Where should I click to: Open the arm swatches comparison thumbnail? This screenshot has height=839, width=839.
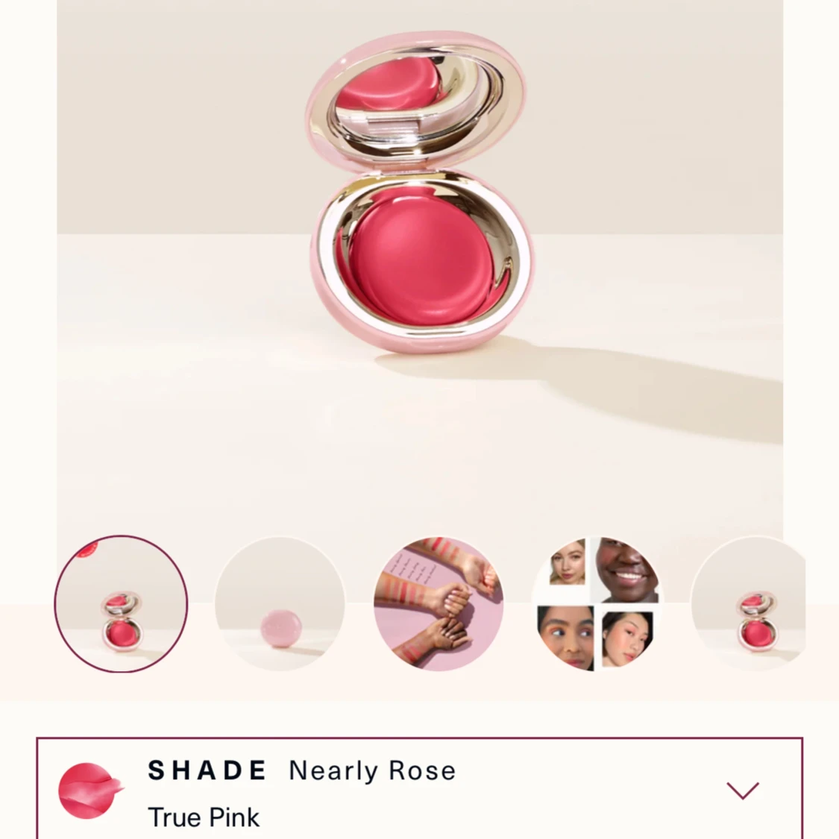pyautogui.click(x=439, y=603)
